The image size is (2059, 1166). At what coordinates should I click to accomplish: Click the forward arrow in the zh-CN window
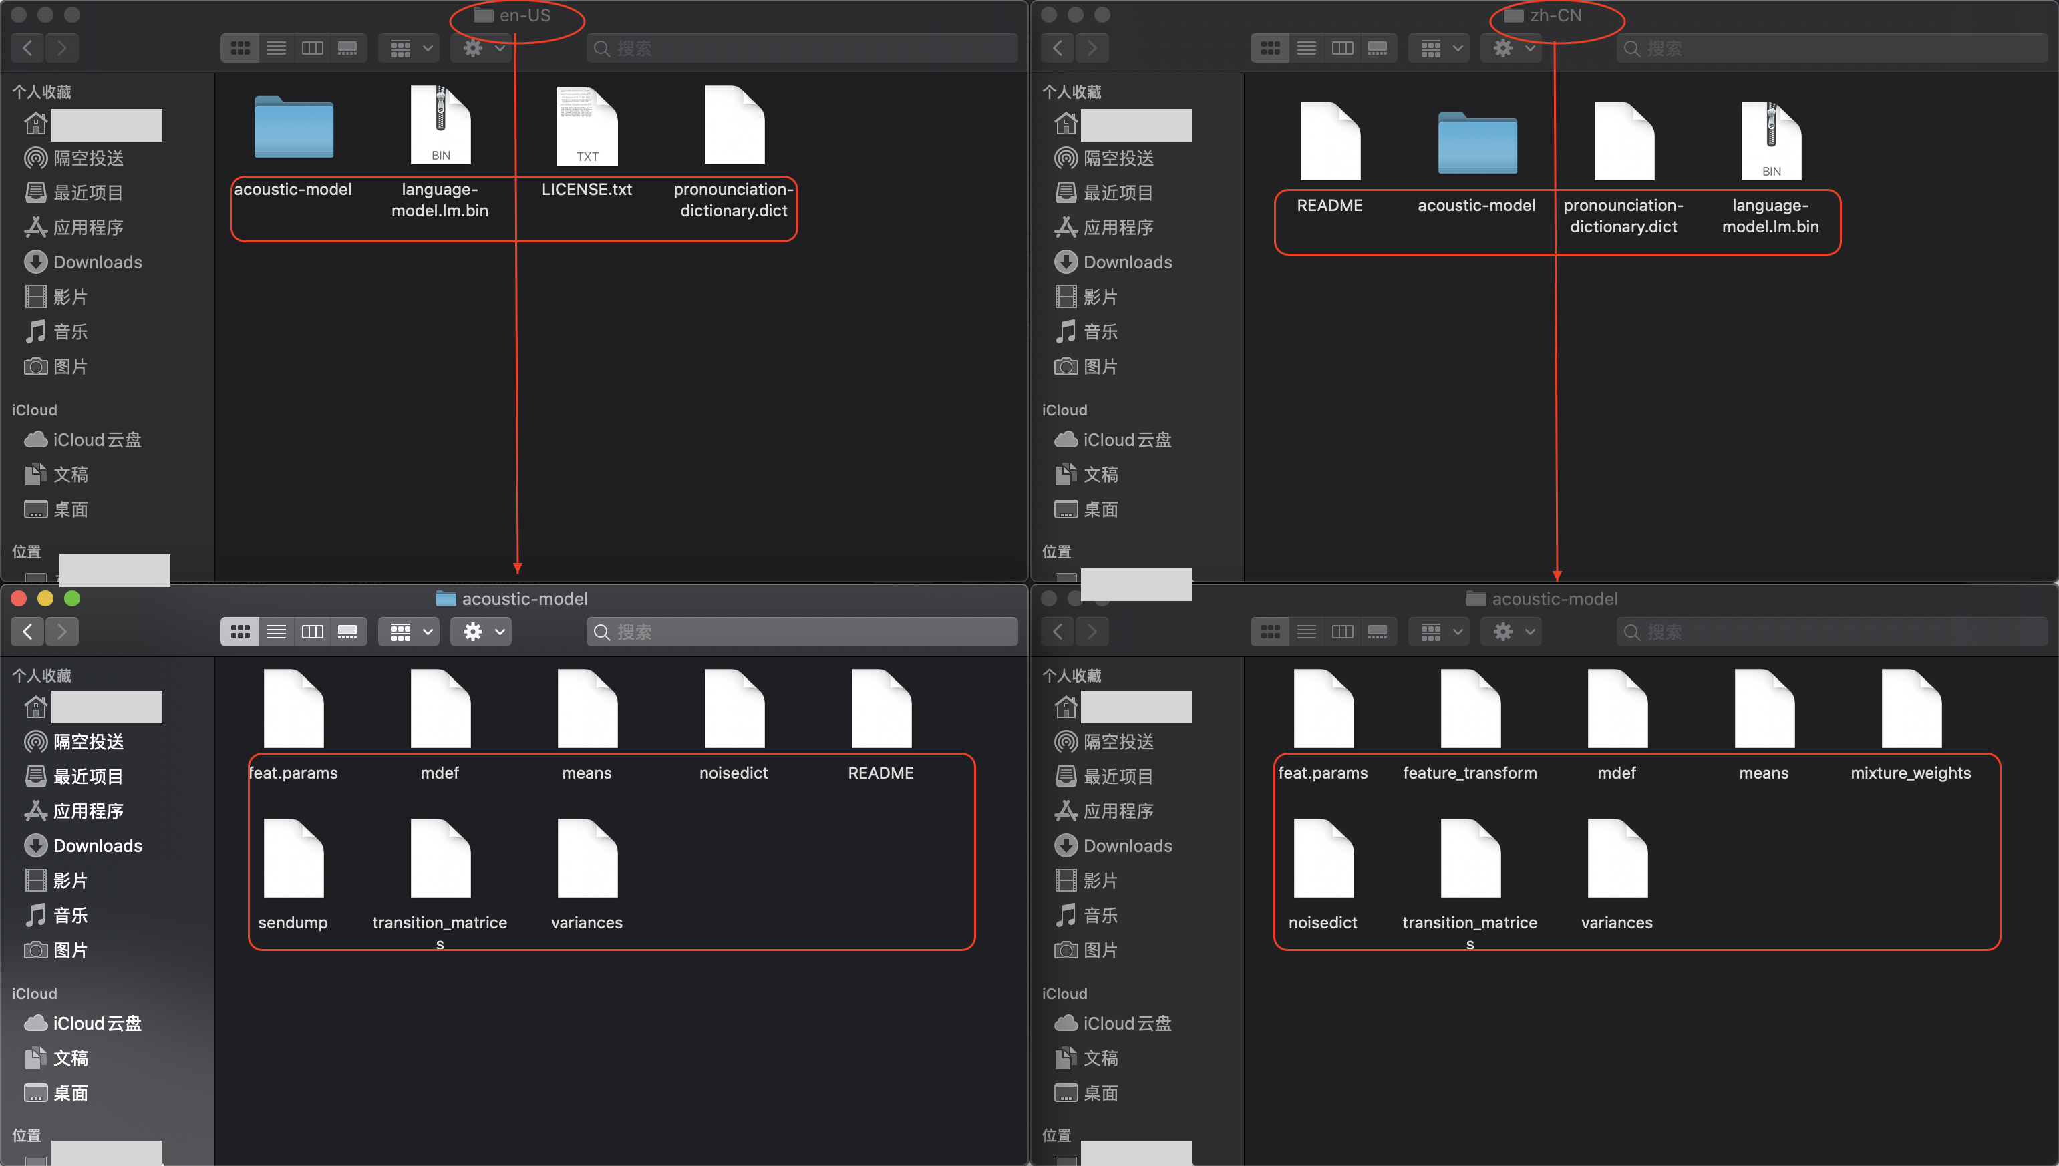point(1092,48)
